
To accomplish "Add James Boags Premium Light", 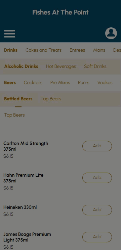I will click(x=97, y=237).
